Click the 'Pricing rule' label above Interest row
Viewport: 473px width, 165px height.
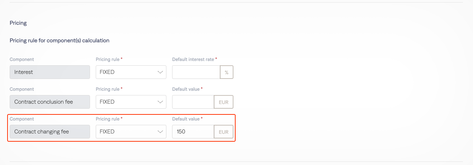108,59
